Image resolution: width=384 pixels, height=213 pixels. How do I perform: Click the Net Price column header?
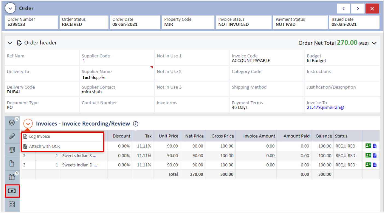tap(193, 136)
